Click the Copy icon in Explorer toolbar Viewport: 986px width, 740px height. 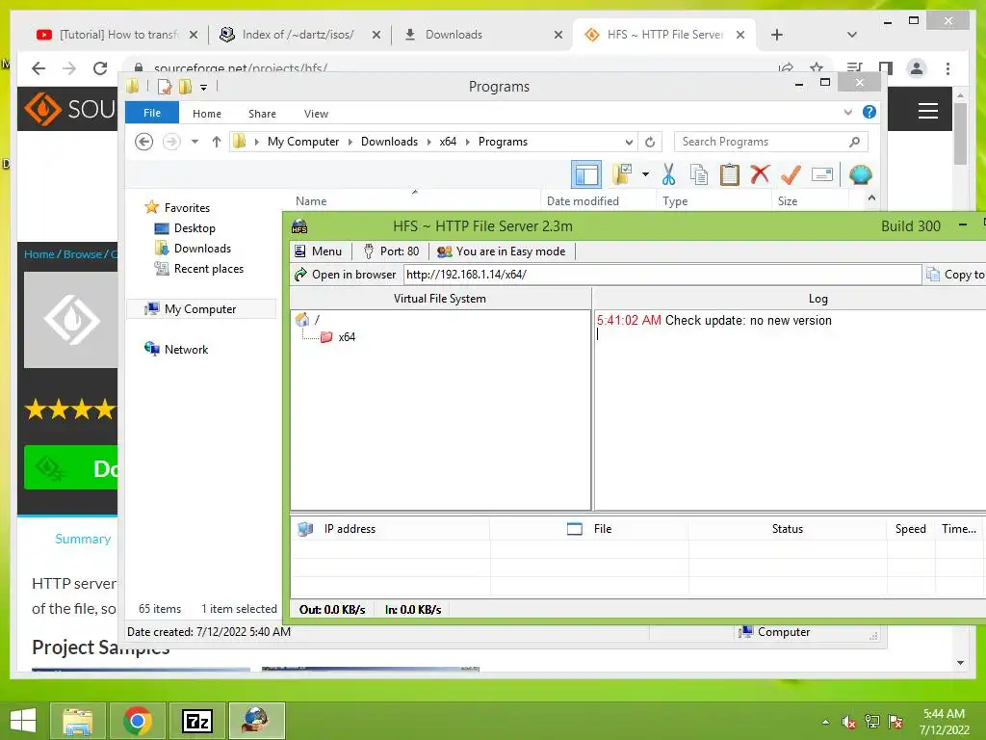click(699, 174)
